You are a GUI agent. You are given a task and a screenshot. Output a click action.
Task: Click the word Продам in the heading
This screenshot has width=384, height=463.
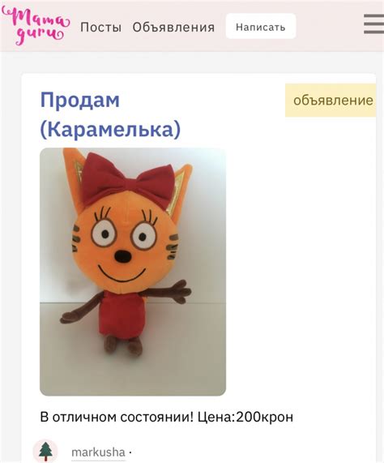tap(79, 100)
